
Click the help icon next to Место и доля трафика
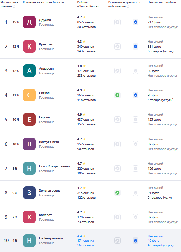(14, 6)
